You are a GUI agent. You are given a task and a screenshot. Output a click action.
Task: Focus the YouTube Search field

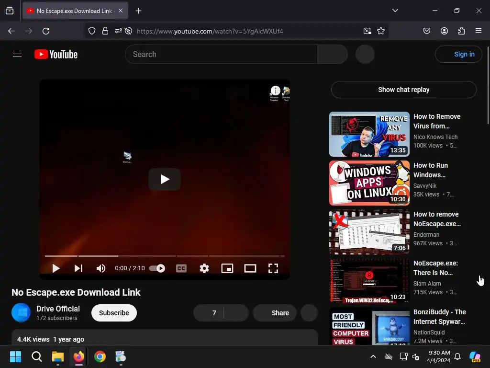coord(221,54)
